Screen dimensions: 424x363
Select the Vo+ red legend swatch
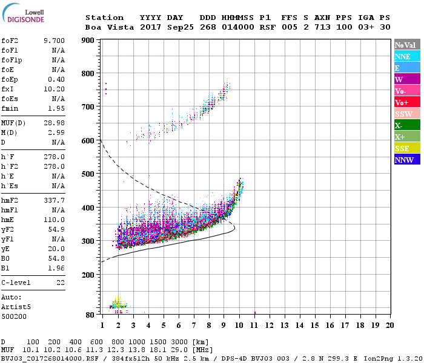(407, 102)
